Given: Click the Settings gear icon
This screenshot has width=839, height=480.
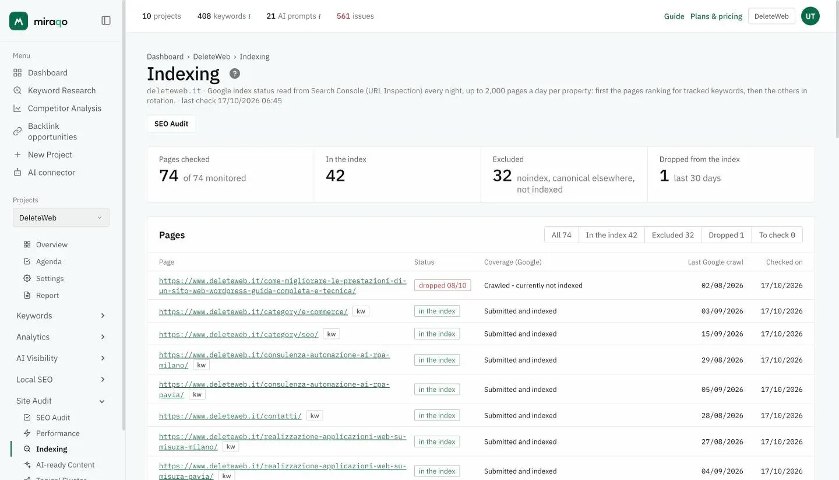Looking at the screenshot, I should [27, 279].
